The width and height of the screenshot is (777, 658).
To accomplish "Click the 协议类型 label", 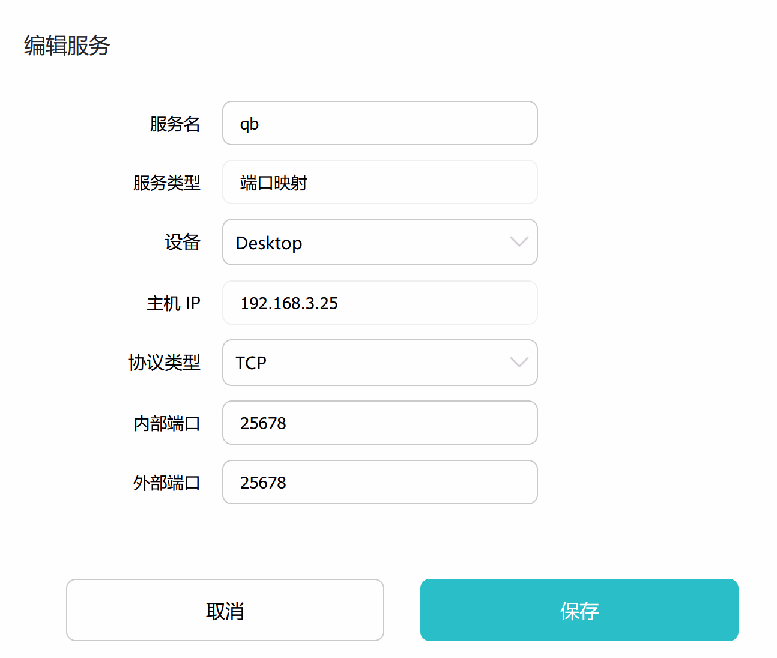I will pyautogui.click(x=164, y=363).
